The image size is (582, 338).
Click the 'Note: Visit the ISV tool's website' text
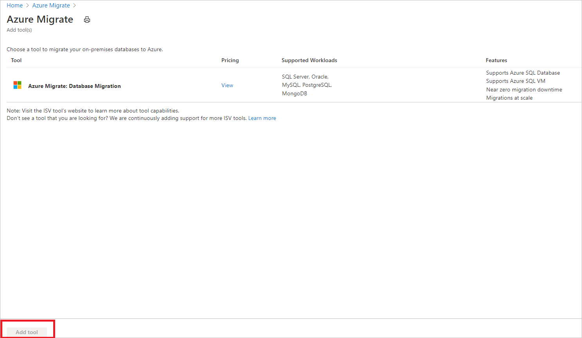[93, 111]
